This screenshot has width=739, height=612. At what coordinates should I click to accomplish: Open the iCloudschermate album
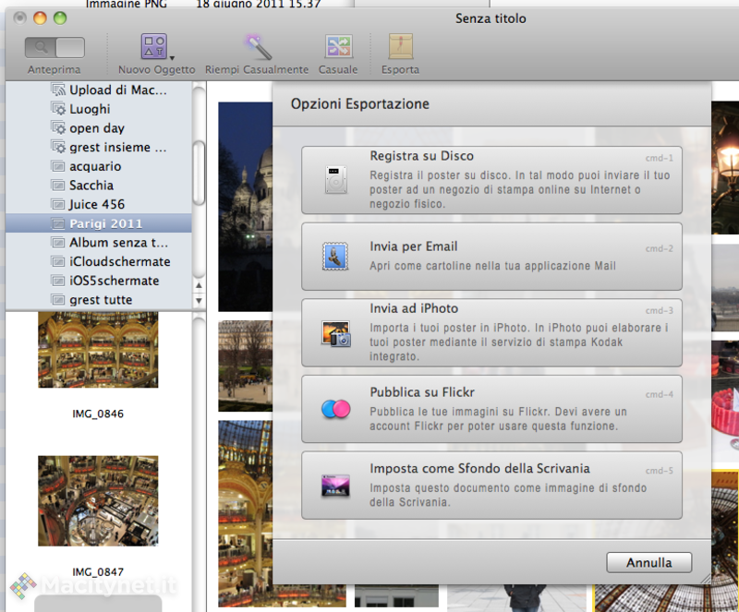click(120, 261)
